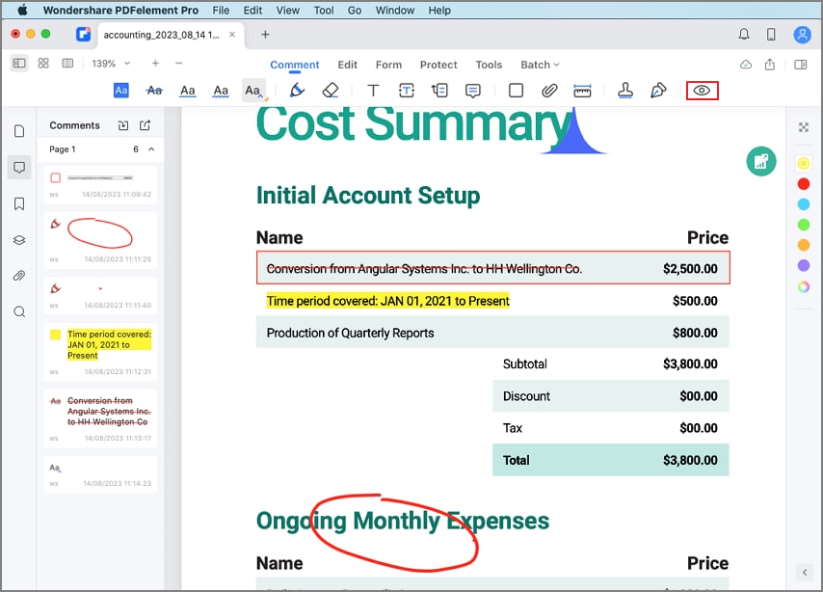Export comments icon in Comments panel
The width and height of the screenshot is (823, 592).
click(146, 125)
